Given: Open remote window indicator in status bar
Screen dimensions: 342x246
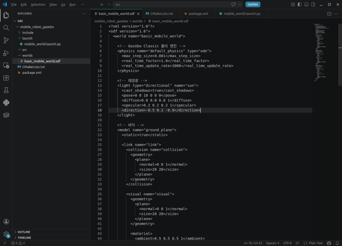Looking at the screenshot, I should (5, 243).
